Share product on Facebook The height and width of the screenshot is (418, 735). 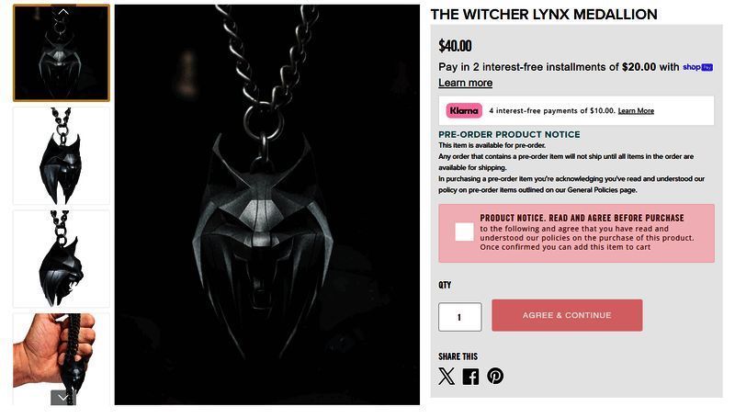point(470,377)
